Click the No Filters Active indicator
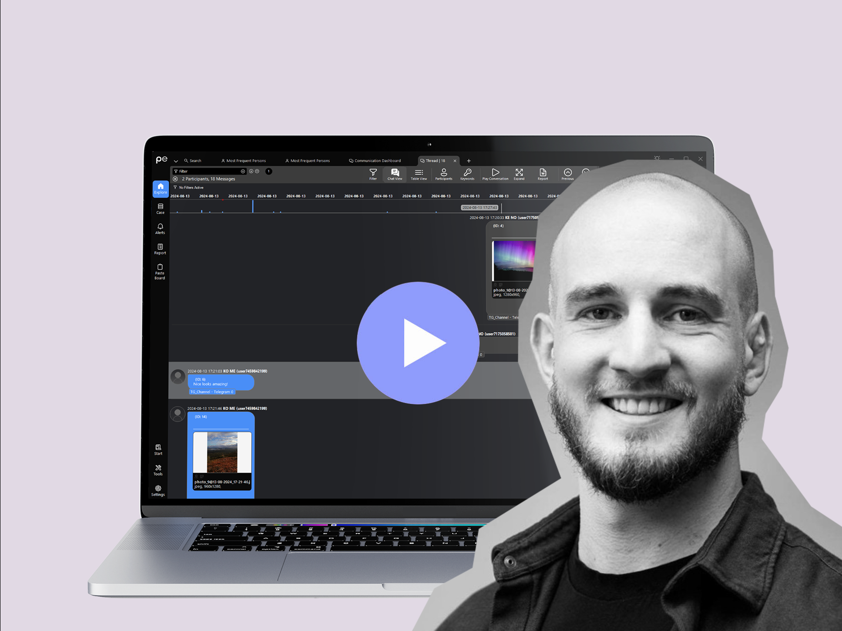842x631 pixels. pyautogui.click(x=189, y=188)
